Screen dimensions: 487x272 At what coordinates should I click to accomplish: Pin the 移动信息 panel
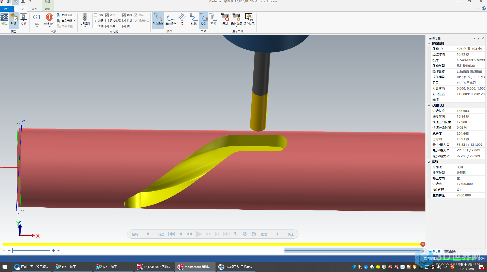click(478, 38)
